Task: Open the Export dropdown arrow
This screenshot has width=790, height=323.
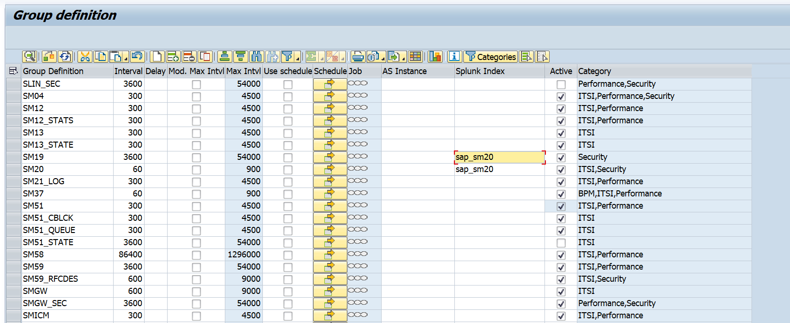Action: pyautogui.click(x=404, y=60)
